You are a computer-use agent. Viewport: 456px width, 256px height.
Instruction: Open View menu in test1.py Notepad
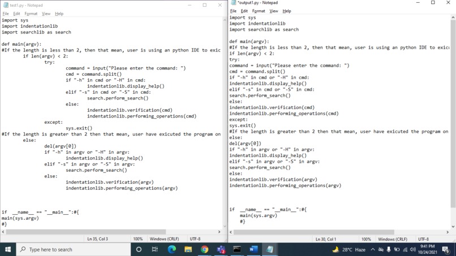tap(46, 14)
